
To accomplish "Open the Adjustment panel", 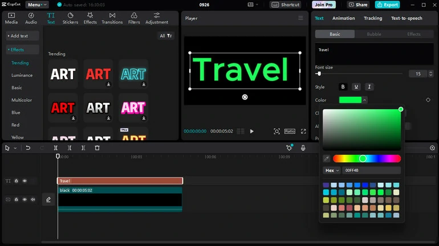I will (157, 18).
